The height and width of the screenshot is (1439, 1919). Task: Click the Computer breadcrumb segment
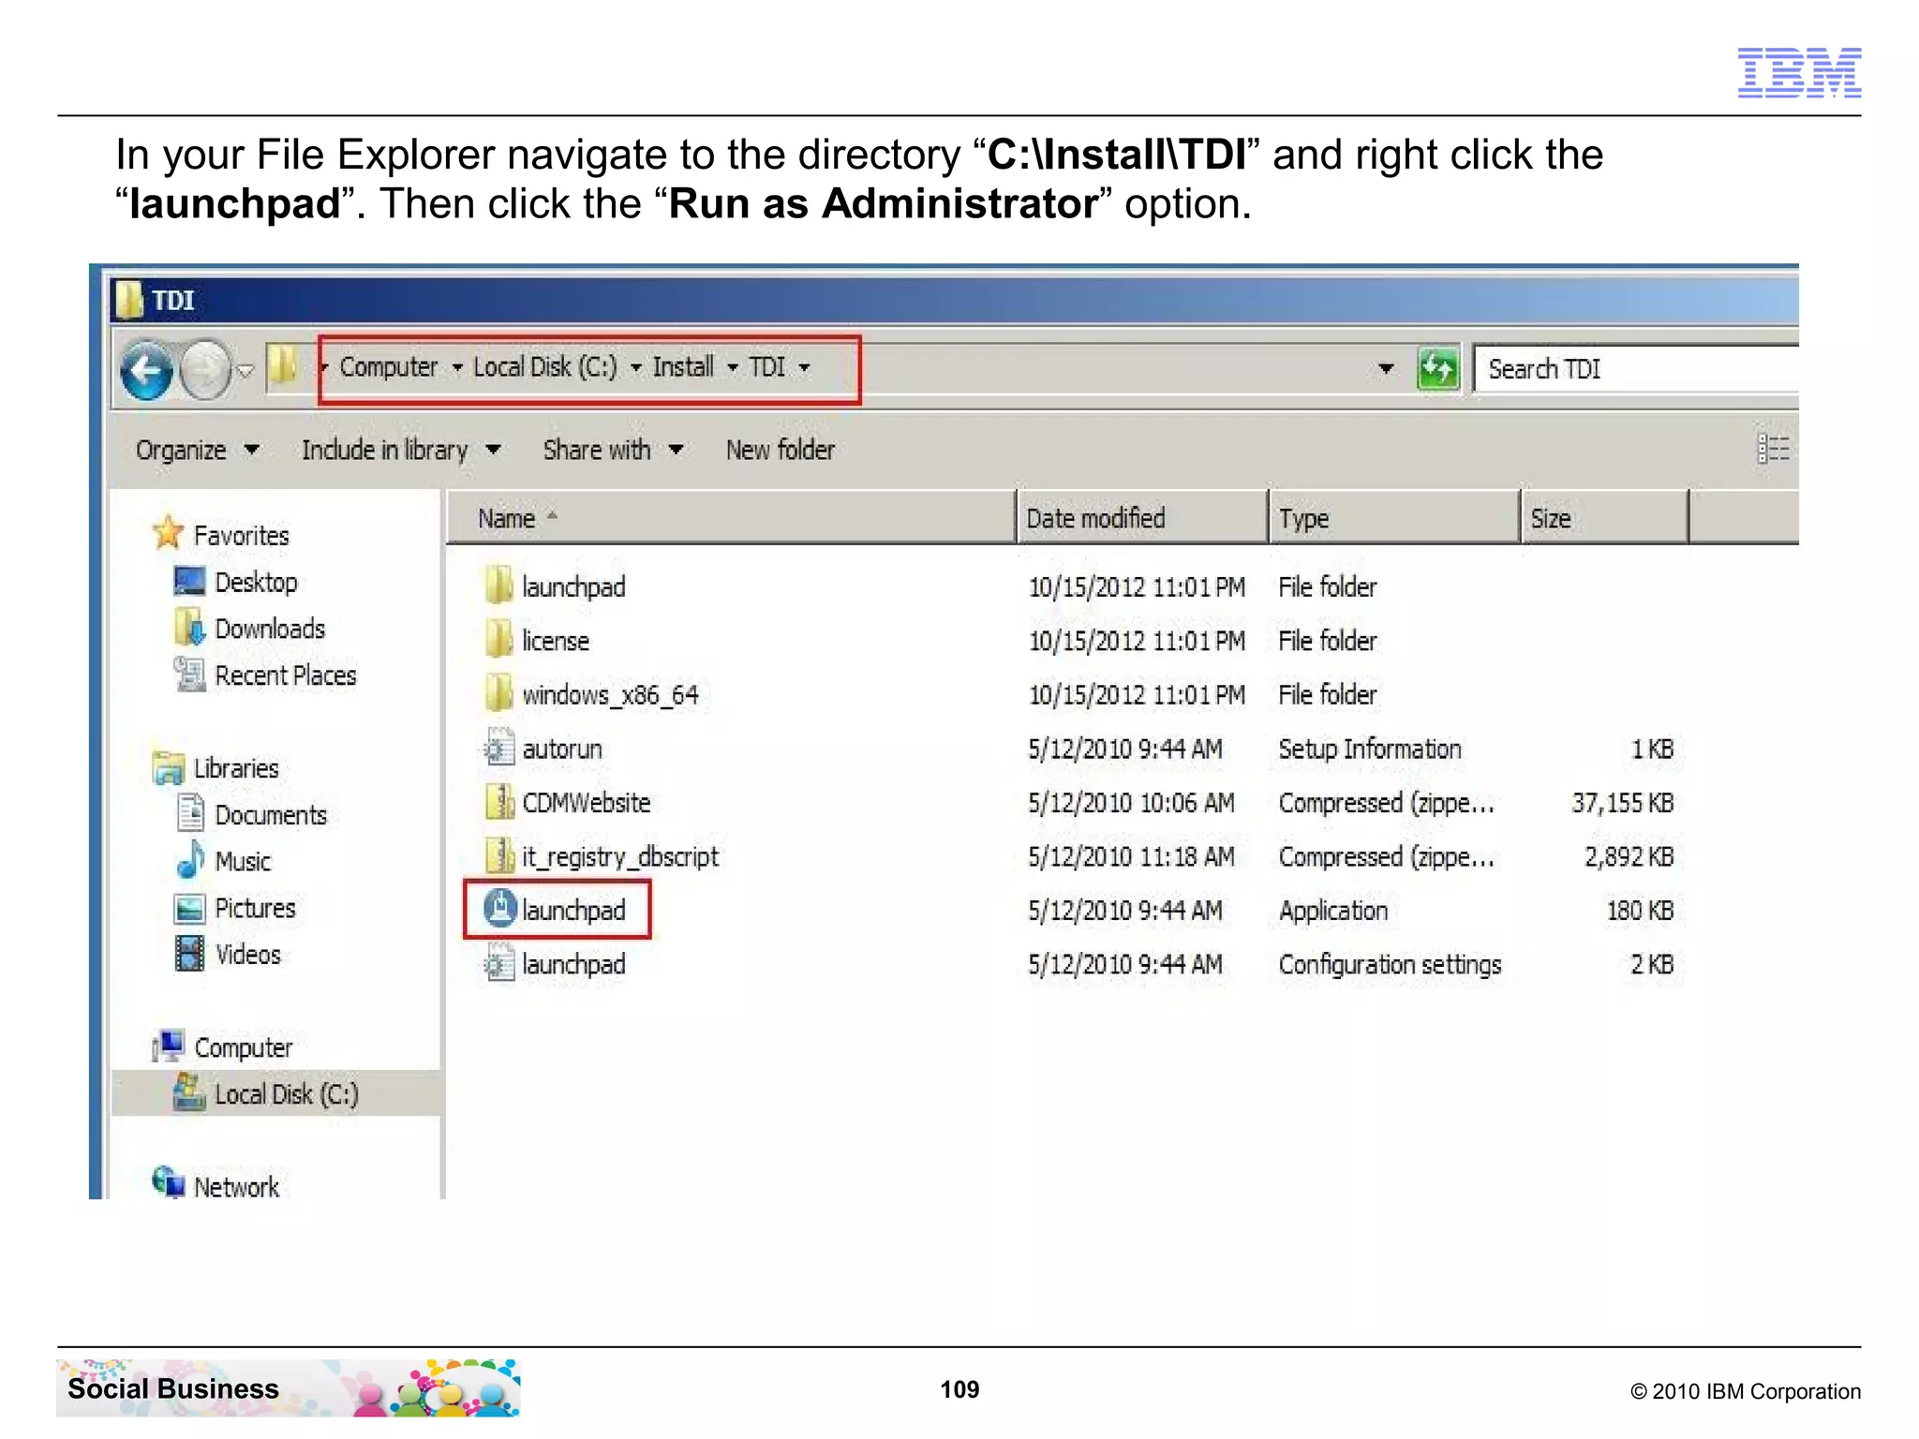pos(388,367)
